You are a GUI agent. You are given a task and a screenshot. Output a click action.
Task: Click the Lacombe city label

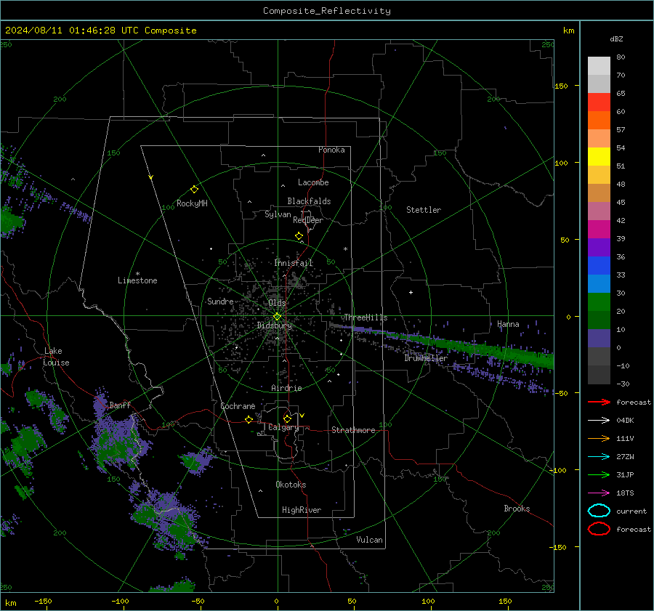pos(313,182)
